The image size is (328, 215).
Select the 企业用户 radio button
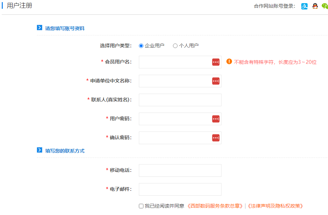141,46
